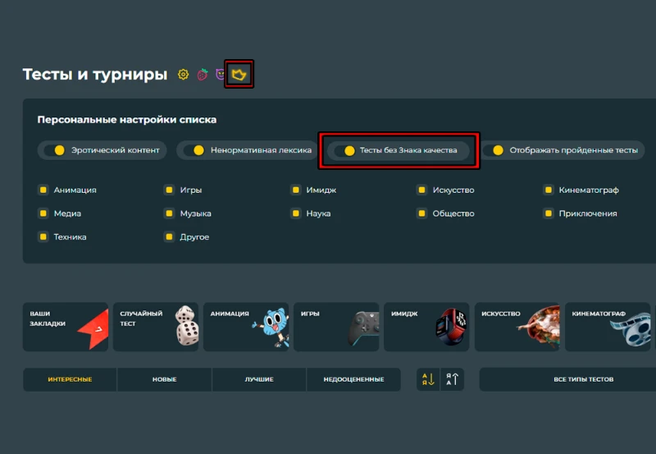Click the Персональные настройки списка heading
Image resolution: width=656 pixels, height=454 pixels.
(x=127, y=120)
